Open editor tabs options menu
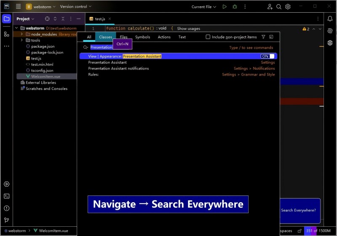The width and height of the screenshot is (337, 236). (318, 19)
